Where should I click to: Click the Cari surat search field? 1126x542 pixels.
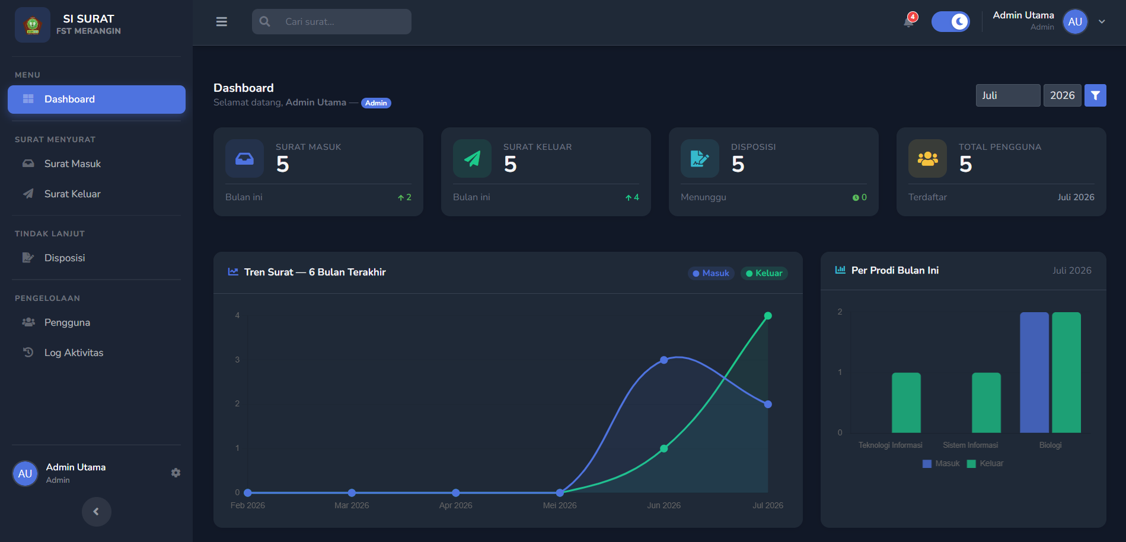pyautogui.click(x=331, y=21)
